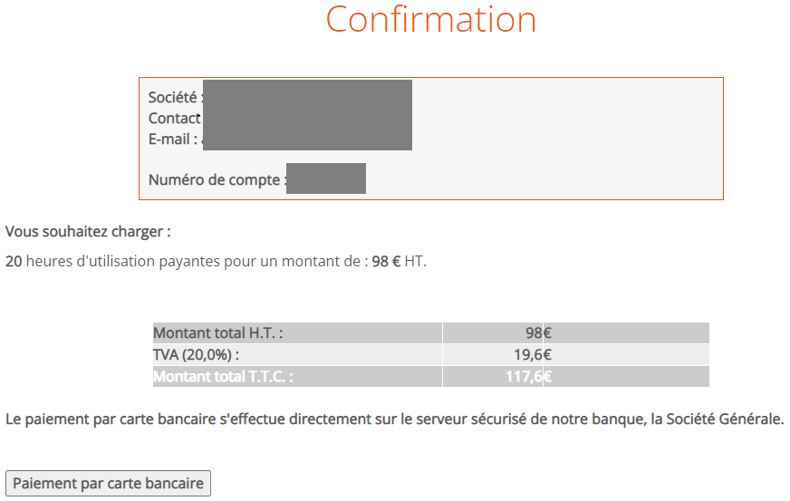
Task: Click the E-mail label
Action: [172, 139]
